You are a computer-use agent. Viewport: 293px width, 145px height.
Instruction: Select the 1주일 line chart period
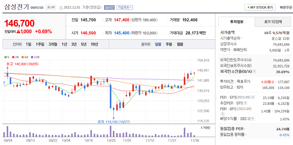click(x=40, y=44)
